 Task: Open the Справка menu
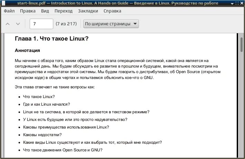[112, 11]
